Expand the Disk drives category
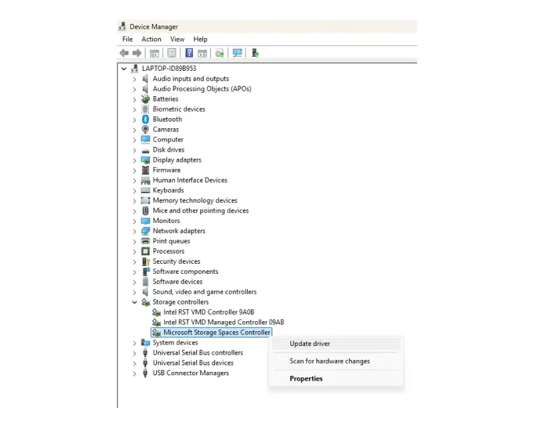The width and height of the screenshot is (534, 428). 135,150
